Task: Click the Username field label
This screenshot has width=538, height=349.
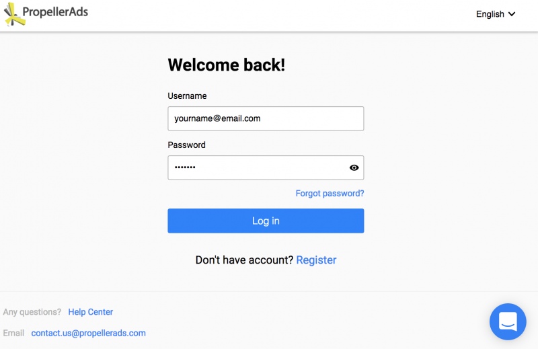Action: (187, 96)
